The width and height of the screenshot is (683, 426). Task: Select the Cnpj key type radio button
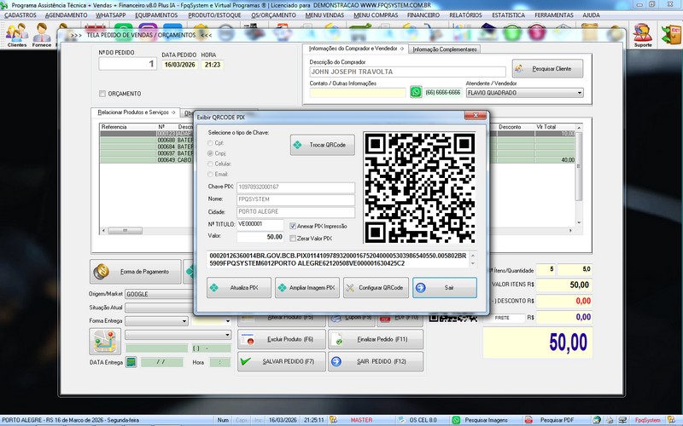[x=212, y=153]
